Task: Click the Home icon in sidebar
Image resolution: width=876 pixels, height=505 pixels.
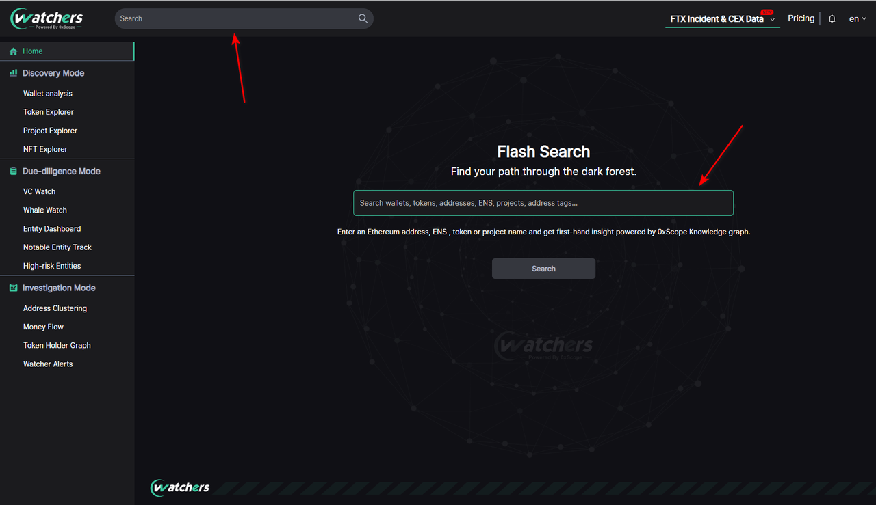Action: [x=14, y=51]
